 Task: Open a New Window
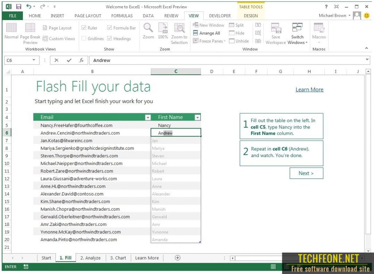pos(209,25)
